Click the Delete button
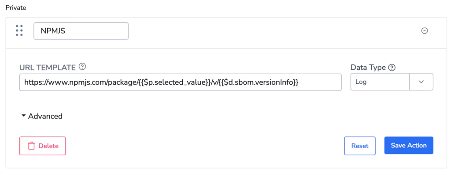The image size is (451, 175). pyautogui.click(x=43, y=146)
